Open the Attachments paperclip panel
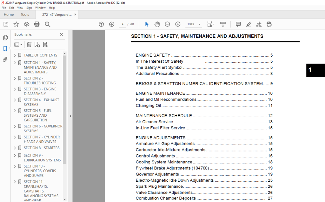The width and height of the screenshot is (325, 202). pos(5,59)
